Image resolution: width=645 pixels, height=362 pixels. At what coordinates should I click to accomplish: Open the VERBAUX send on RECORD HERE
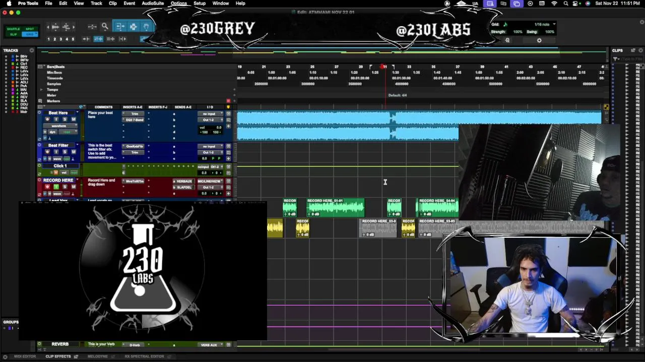[184, 182]
